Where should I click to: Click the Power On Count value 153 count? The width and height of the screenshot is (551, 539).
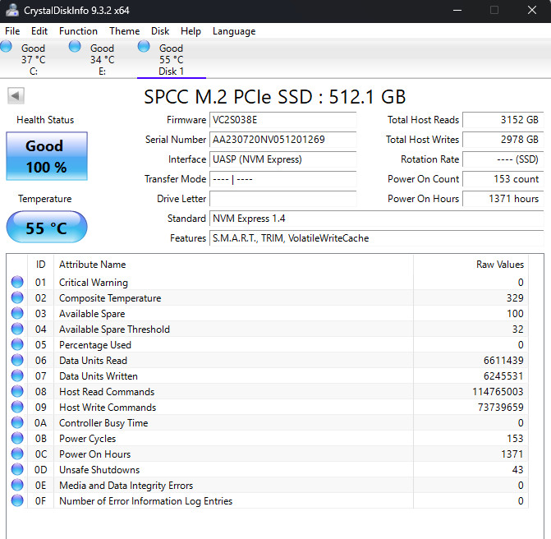pos(503,179)
